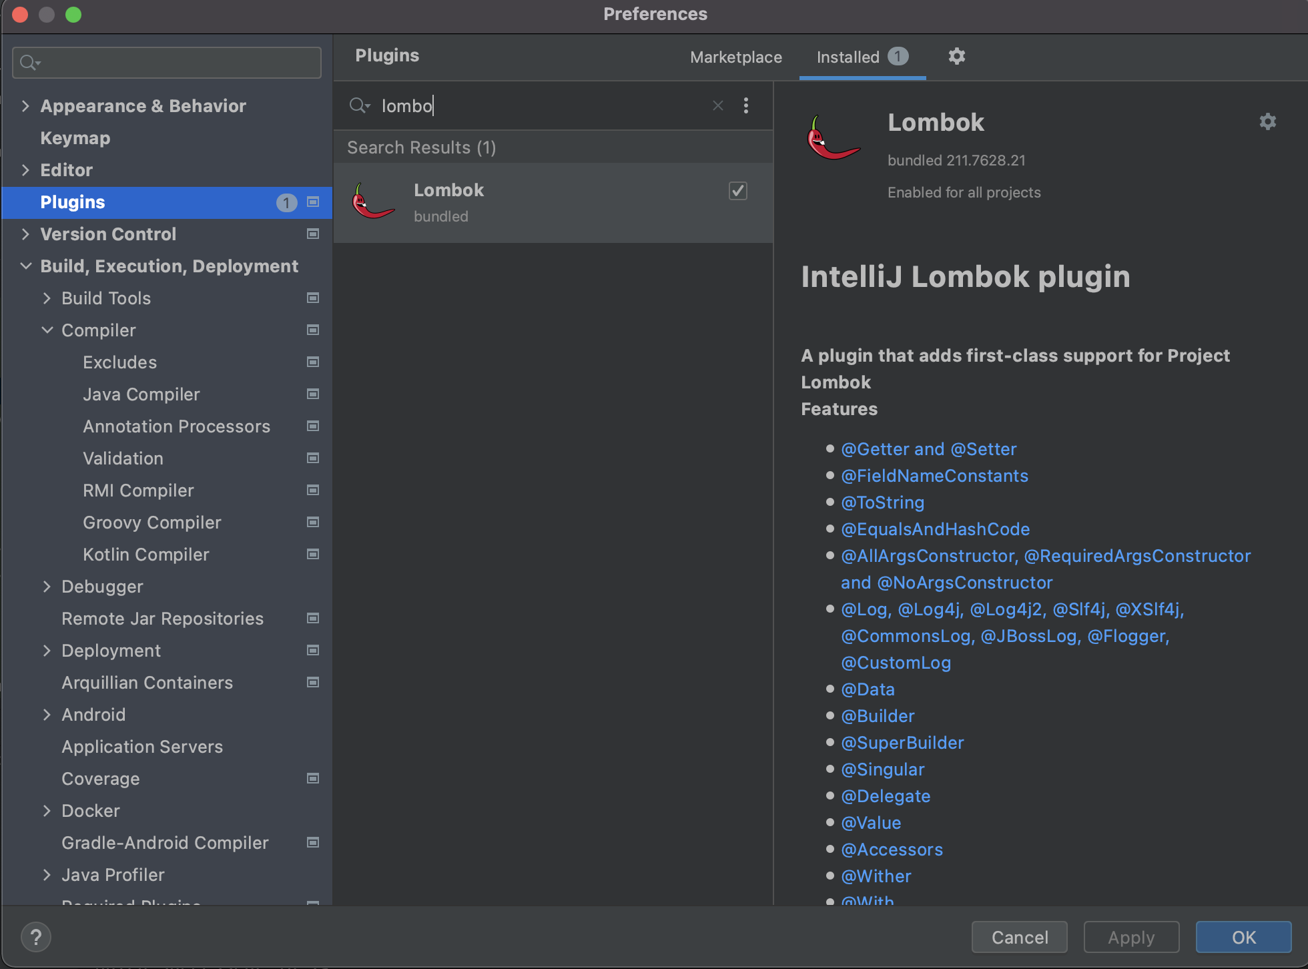Open the help question mark button
The image size is (1308, 969).
(x=36, y=937)
